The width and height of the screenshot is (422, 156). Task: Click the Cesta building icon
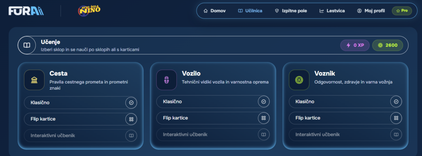point(34,80)
